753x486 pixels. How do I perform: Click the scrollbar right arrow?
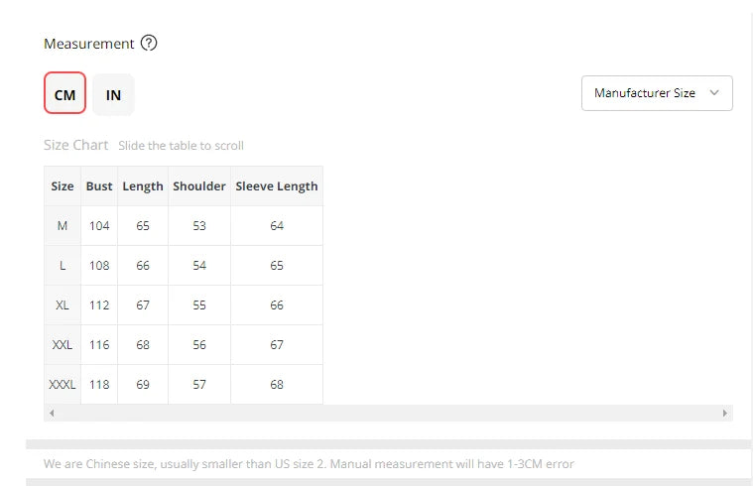[x=724, y=413]
